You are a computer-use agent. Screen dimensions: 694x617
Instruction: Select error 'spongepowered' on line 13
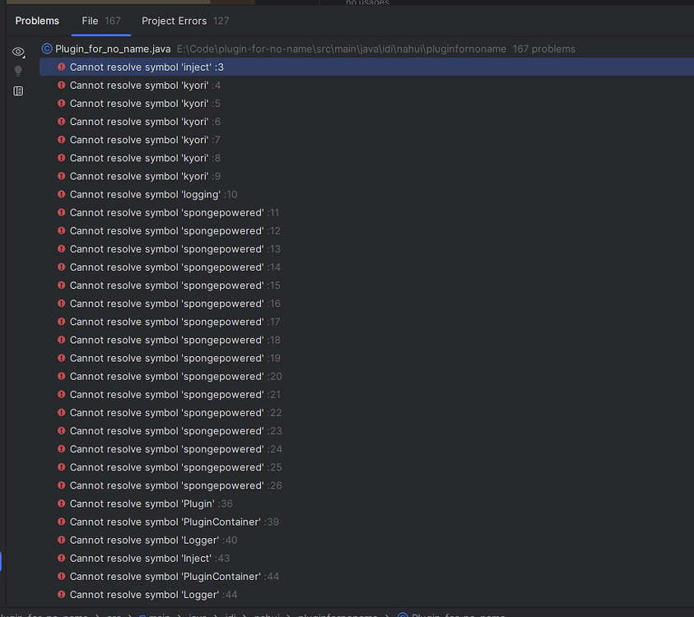coord(367,248)
